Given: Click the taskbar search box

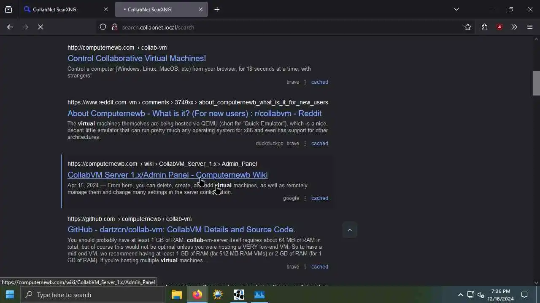Looking at the screenshot, I should pyautogui.click(x=93, y=295).
